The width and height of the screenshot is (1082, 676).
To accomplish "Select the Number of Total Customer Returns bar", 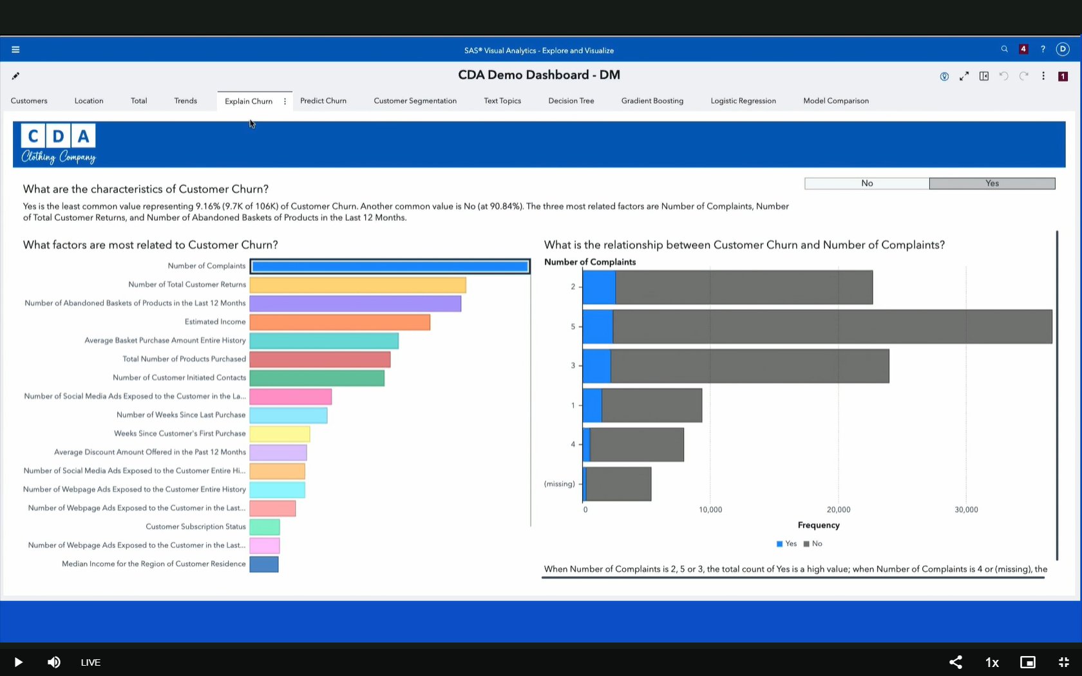I will [357, 285].
